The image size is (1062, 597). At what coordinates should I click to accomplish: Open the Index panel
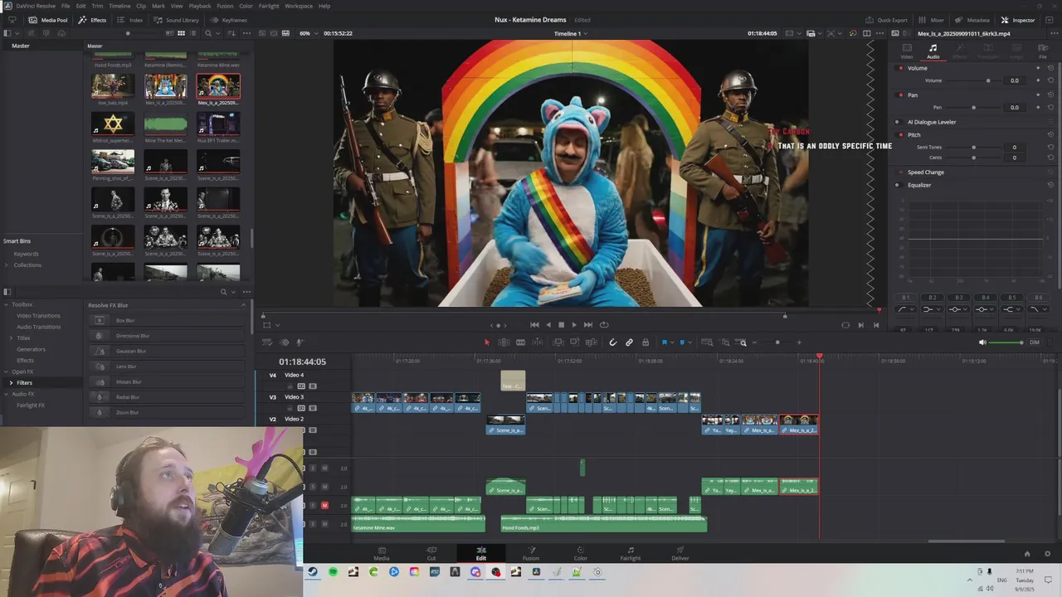click(x=130, y=20)
